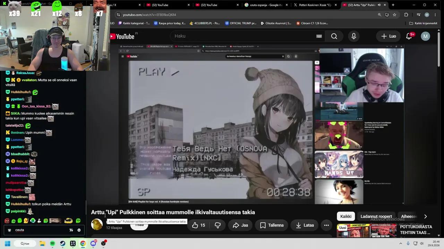The width and height of the screenshot is (444, 249).
Task: Open the Windows Start menu
Action: (7, 243)
